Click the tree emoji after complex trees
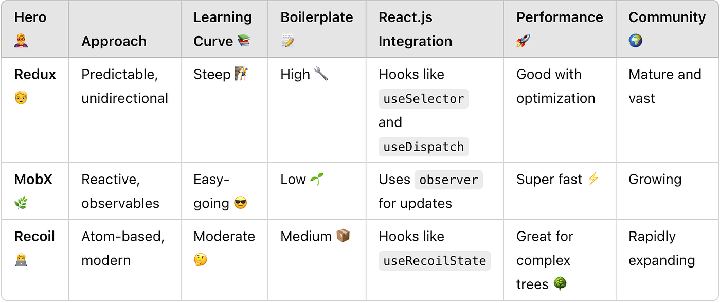Screen dimensions: 720x303 click(561, 284)
